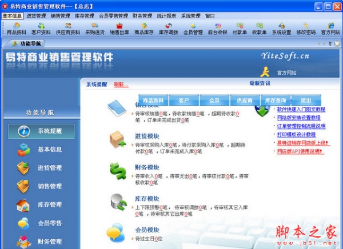Open 付款单 toolbar icon
This screenshot has width=343, height=249.
tap(240, 29)
